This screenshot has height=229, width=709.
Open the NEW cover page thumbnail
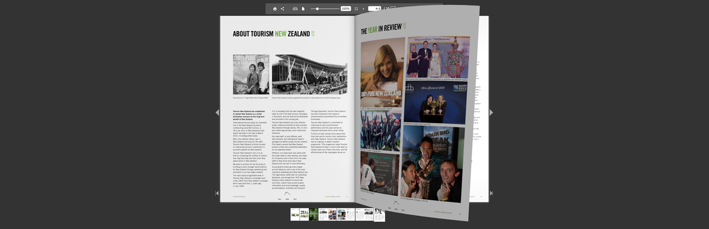point(295,214)
